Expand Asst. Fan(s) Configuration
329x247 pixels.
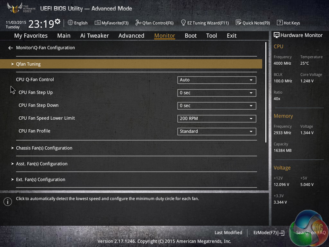(x=42, y=164)
